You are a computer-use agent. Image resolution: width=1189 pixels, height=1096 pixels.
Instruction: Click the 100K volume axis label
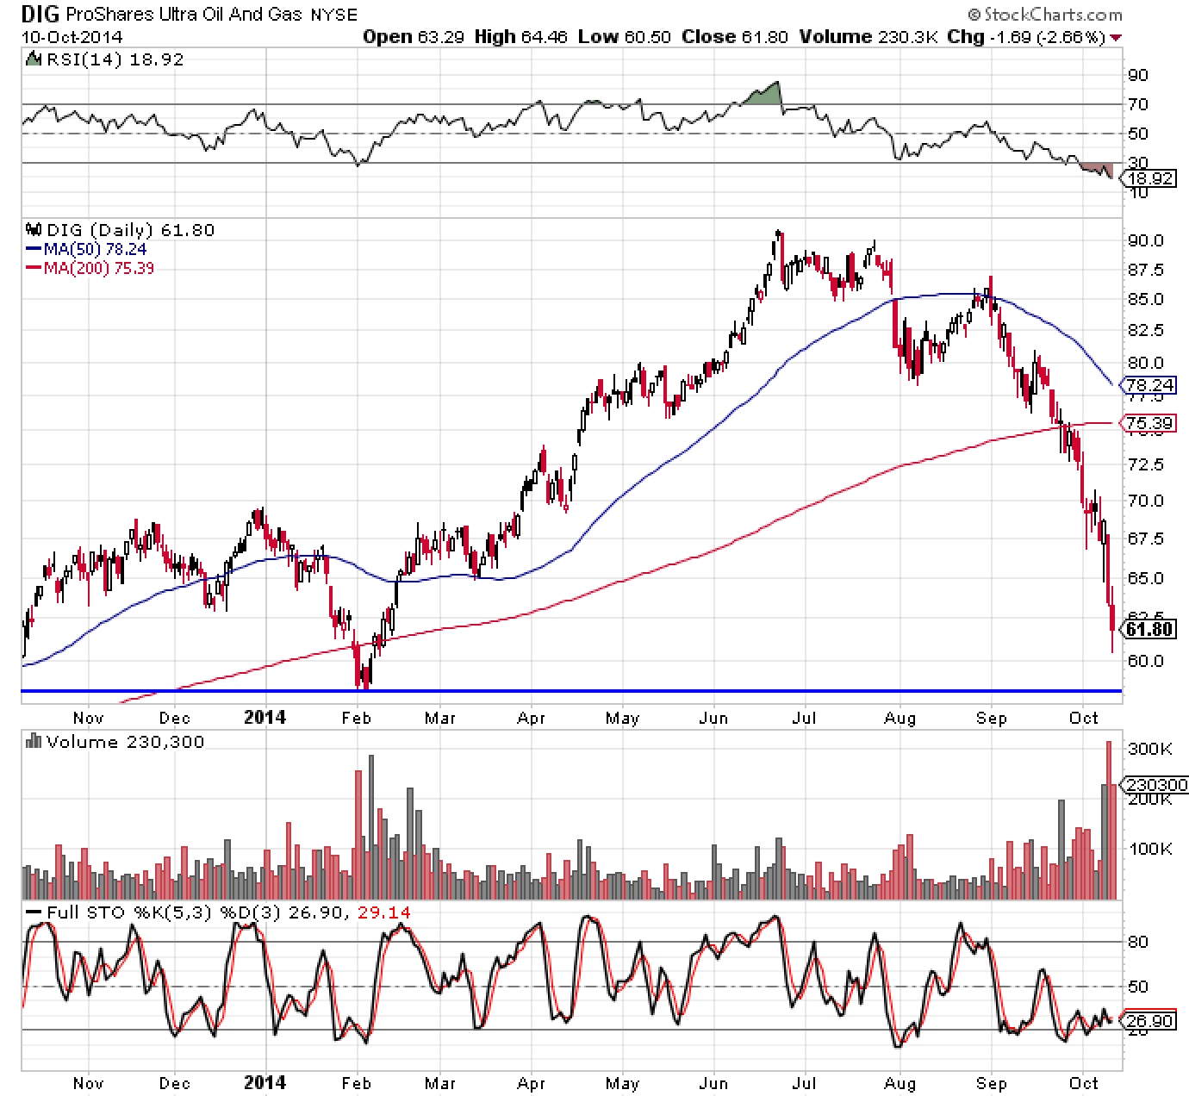point(1150,849)
